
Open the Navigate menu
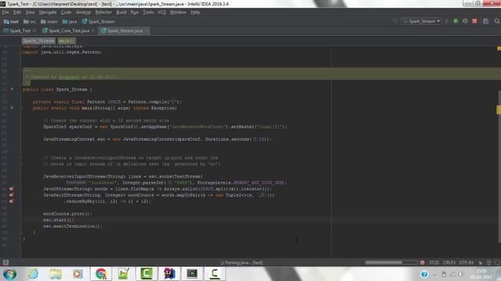48,12
